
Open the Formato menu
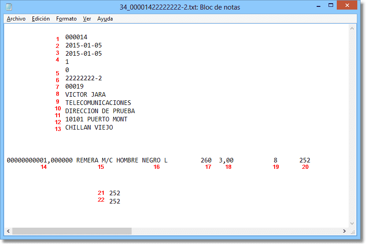(66, 19)
